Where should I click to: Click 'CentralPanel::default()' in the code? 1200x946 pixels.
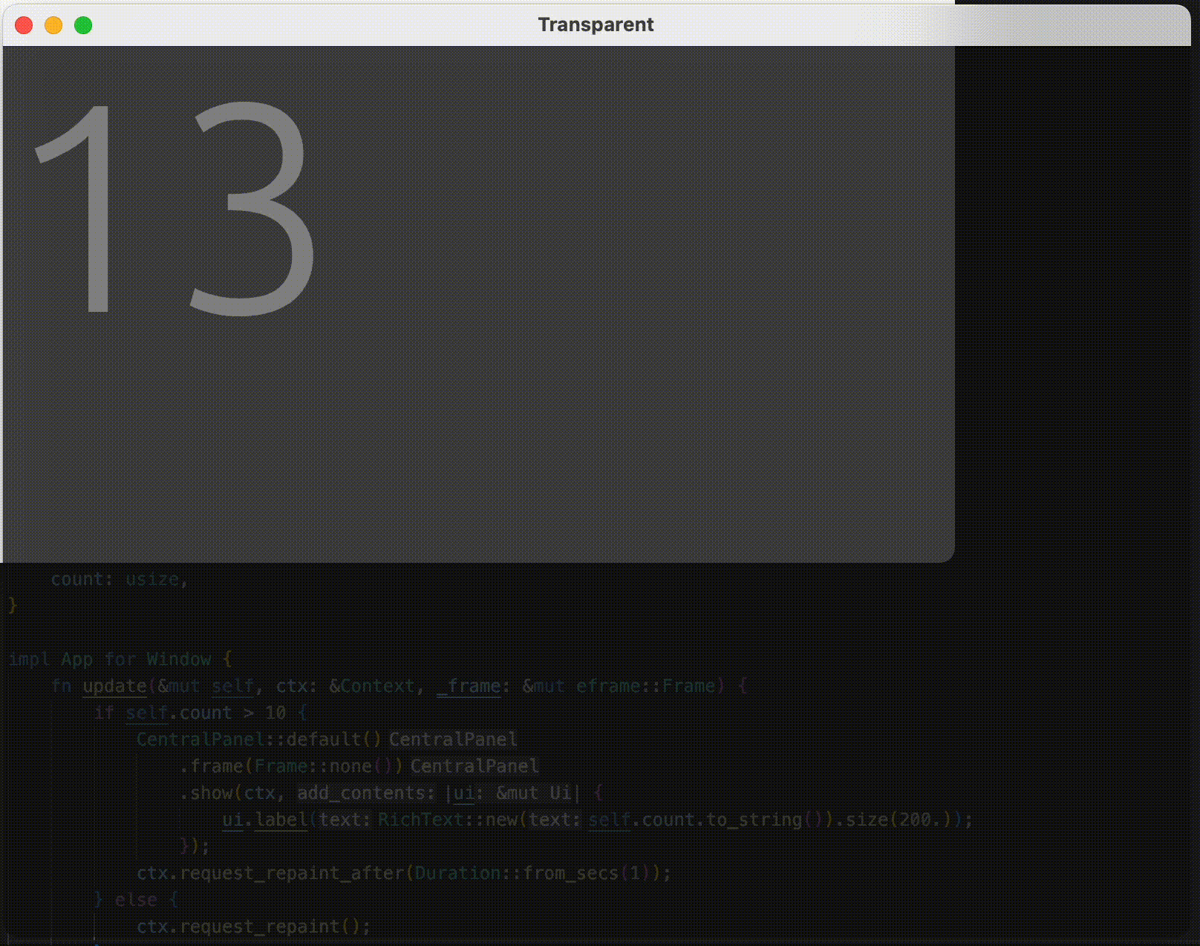point(259,740)
